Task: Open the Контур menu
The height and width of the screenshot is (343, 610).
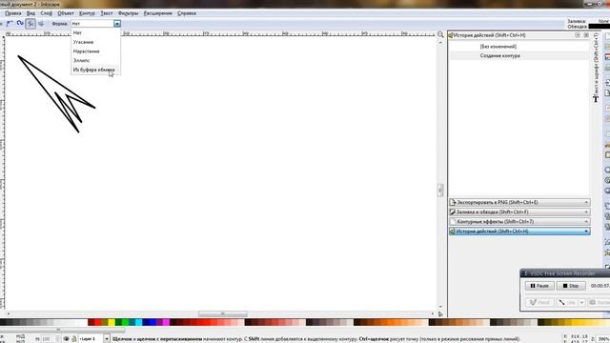Action: 87,13
